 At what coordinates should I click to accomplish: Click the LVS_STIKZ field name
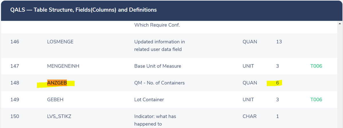point(59,116)
